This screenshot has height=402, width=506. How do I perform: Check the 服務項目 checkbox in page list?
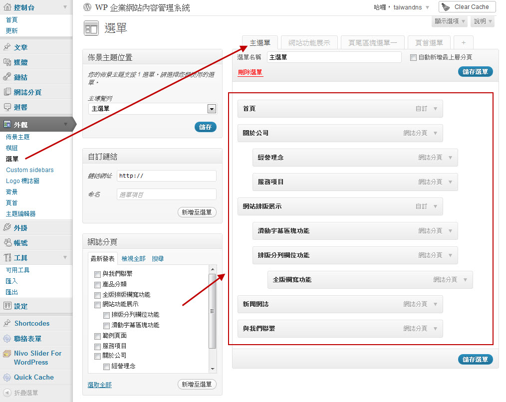(x=97, y=347)
